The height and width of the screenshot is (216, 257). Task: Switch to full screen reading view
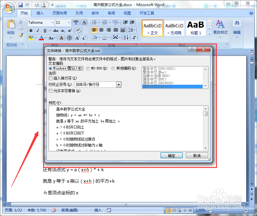pyautogui.click(x=174, y=210)
